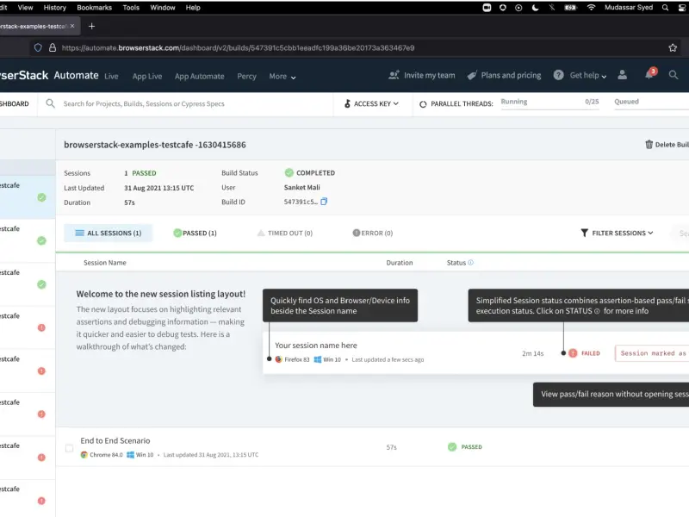This screenshot has width=689, height=517.
Task: Click the Get help question mark icon
Action: (x=558, y=75)
